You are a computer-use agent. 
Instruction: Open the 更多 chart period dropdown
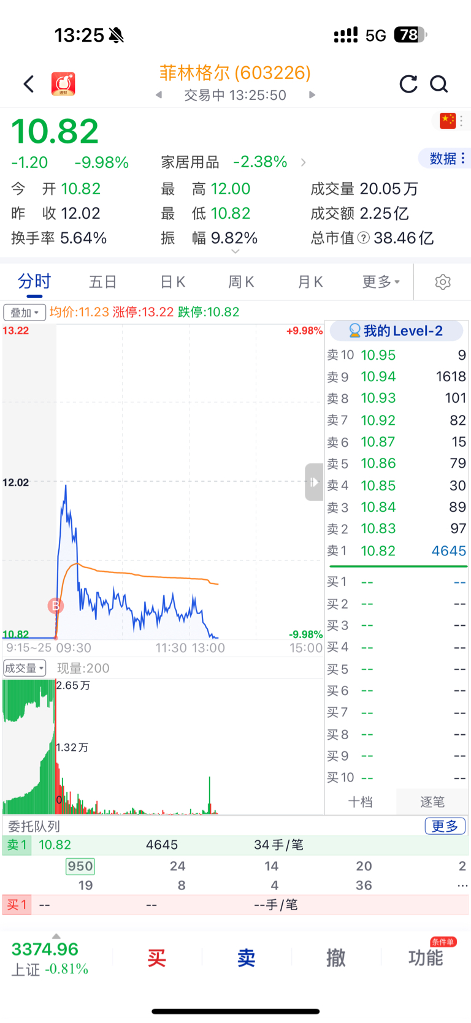click(381, 282)
